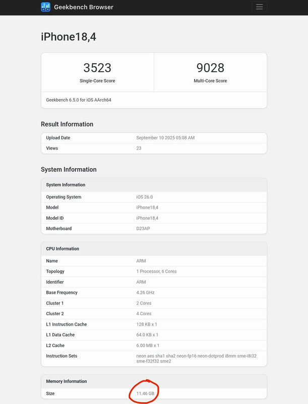Select the 64.0 KB x 1 value

tap(147, 335)
